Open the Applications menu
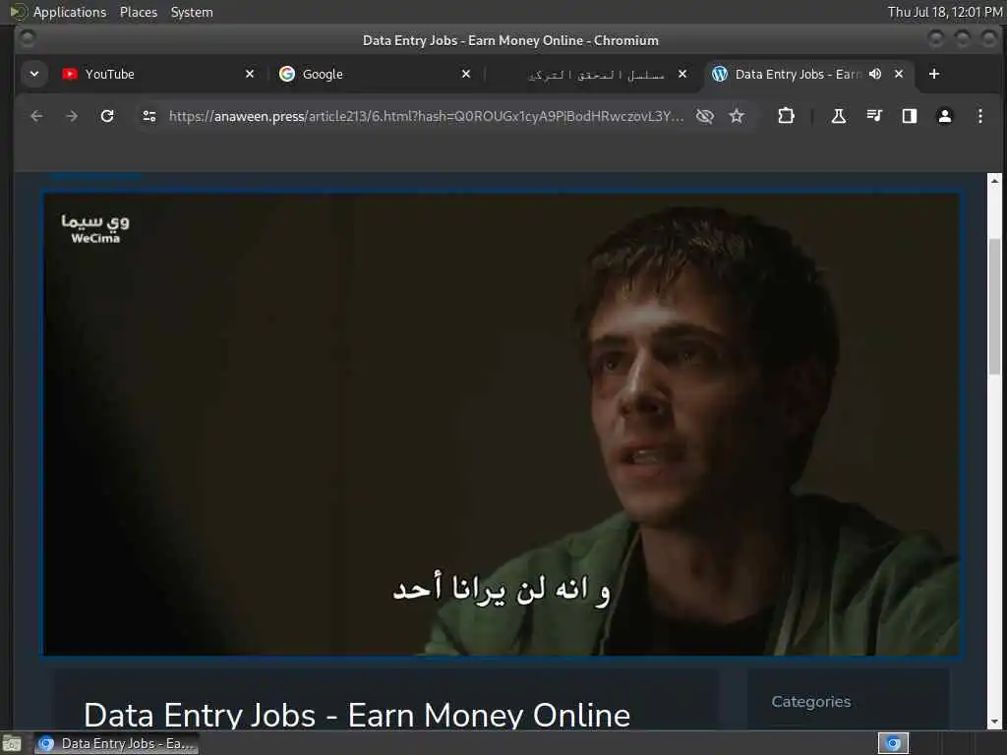The width and height of the screenshot is (1007, 755). [x=70, y=12]
